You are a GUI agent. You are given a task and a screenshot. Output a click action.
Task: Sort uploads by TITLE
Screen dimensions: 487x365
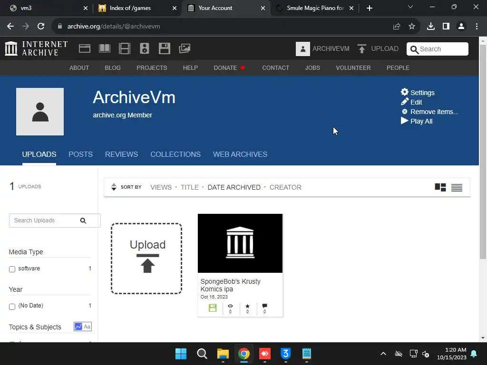189,187
